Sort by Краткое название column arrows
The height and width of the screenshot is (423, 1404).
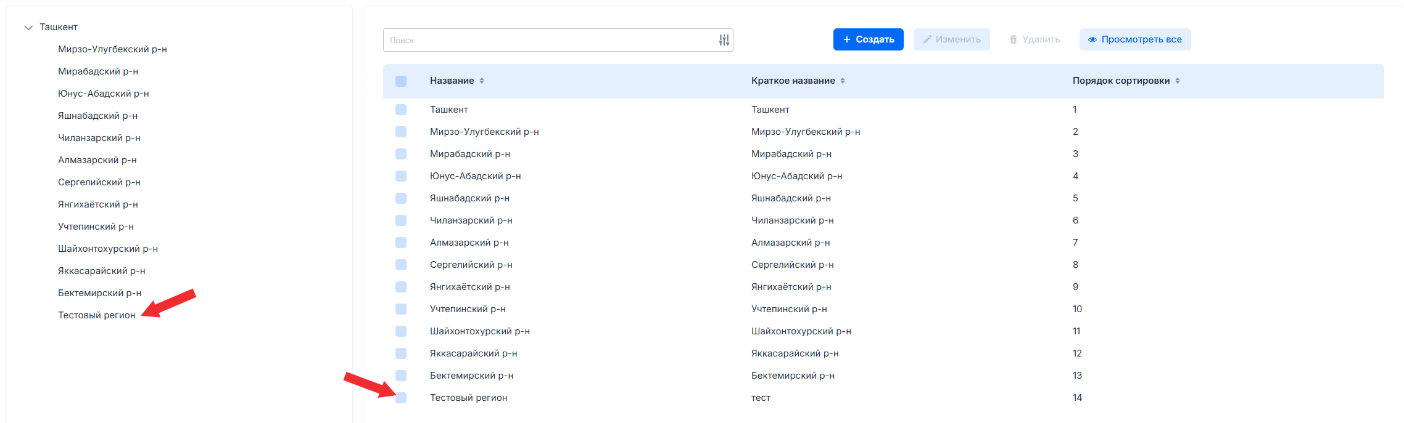(x=843, y=81)
